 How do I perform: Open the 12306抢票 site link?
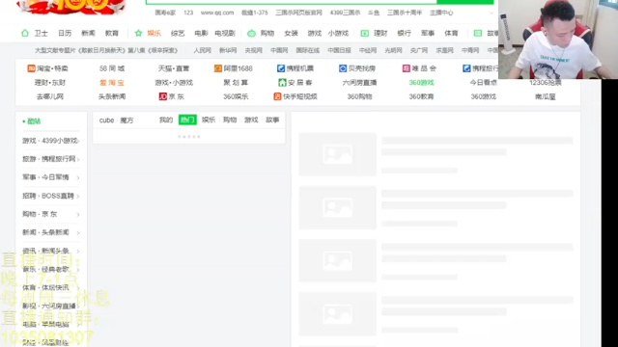point(545,83)
